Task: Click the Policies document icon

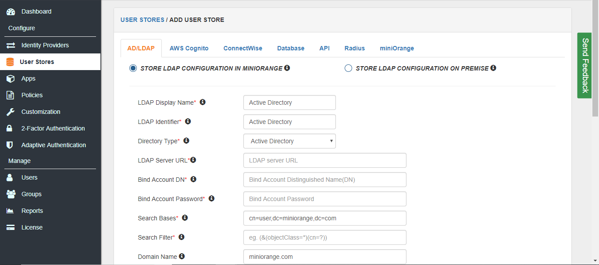Action: click(x=11, y=95)
